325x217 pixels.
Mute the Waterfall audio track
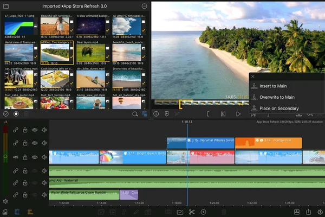[x=44, y=183]
